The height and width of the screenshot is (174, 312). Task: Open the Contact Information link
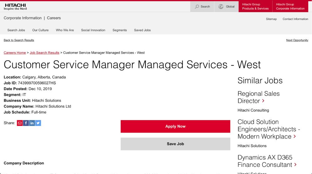[x=295, y=19]
